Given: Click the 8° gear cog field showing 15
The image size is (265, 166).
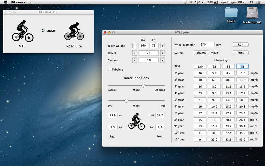Looking at the screenshot, I should point(200,120).
